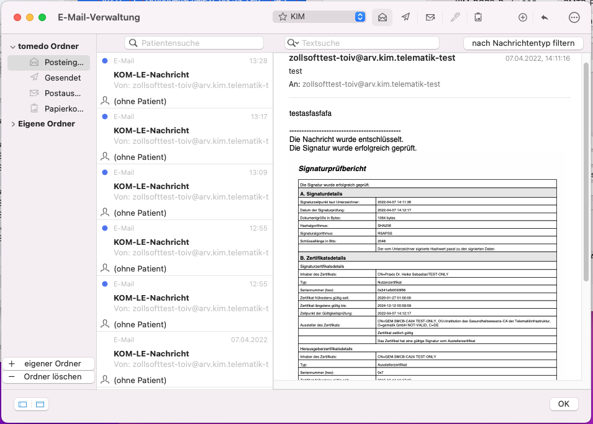The height and width of the screenshot is (424, 593).
Task: Click Ordner löschen minus button
Action: [x=48, y=377]
